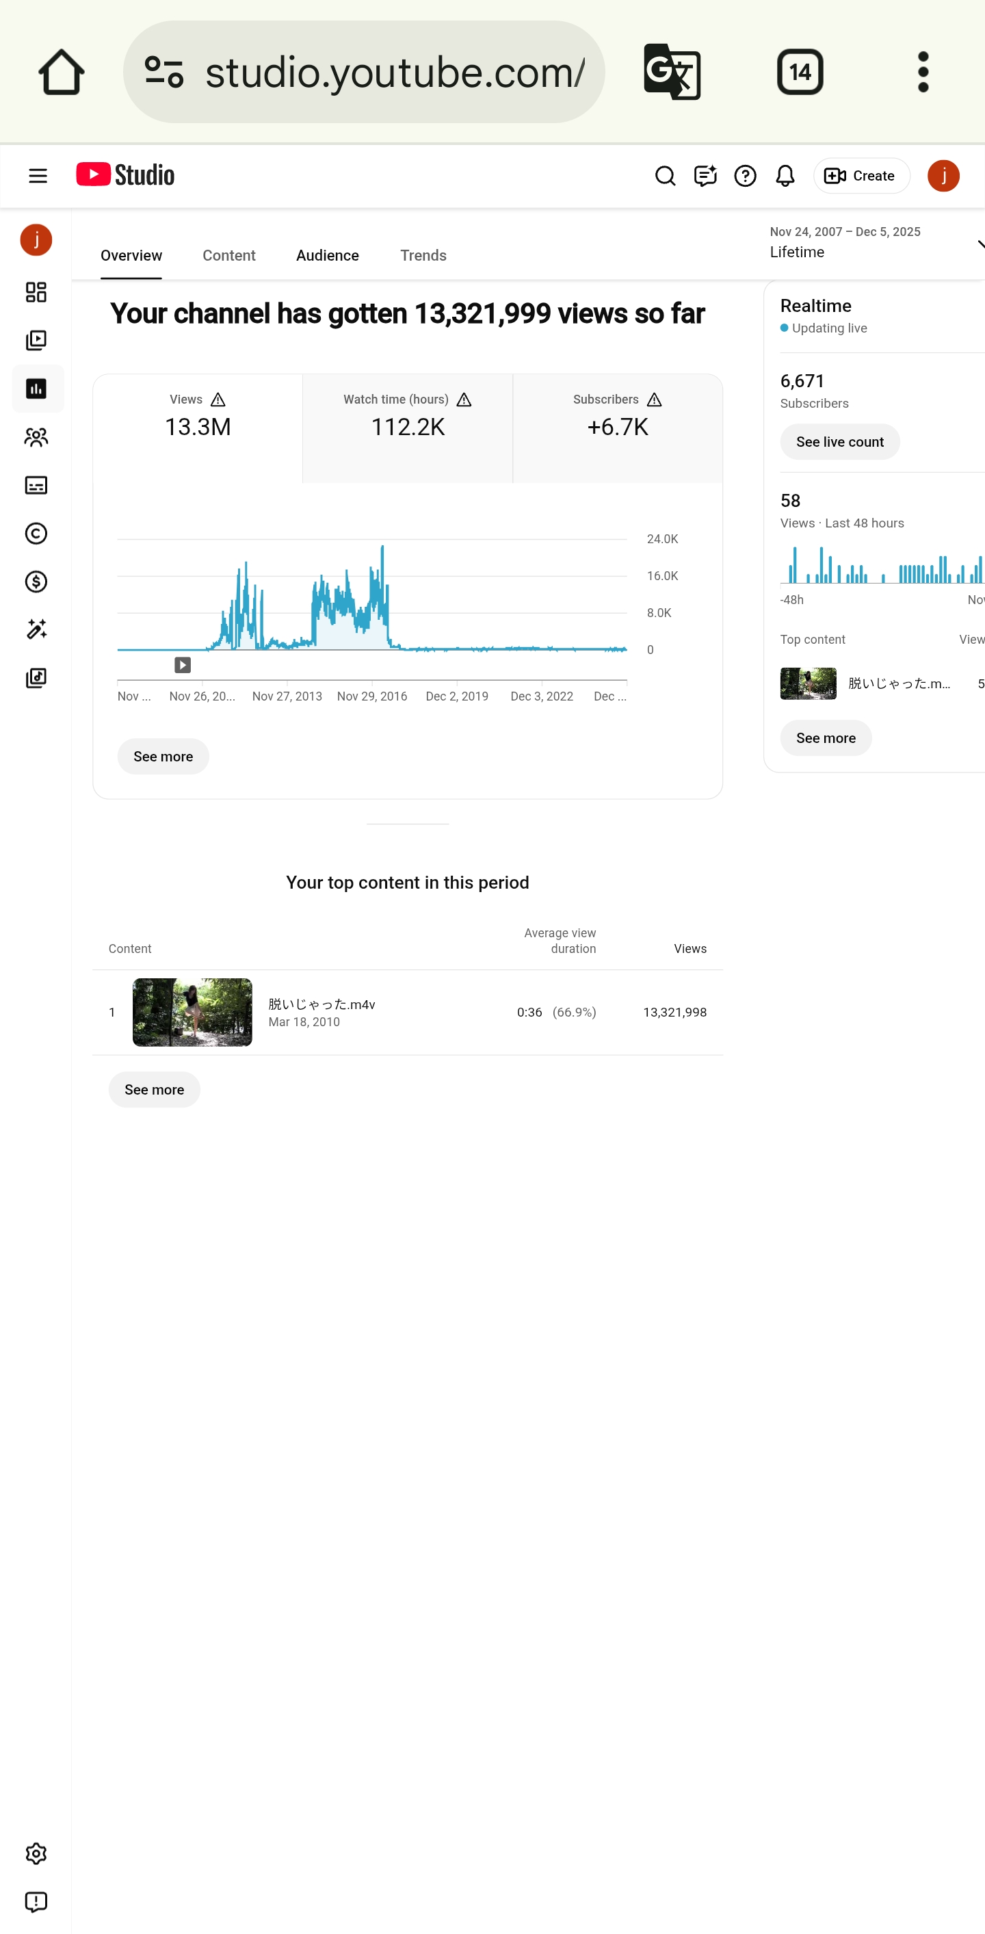Open Content section in sidebar

click(36, 340)
